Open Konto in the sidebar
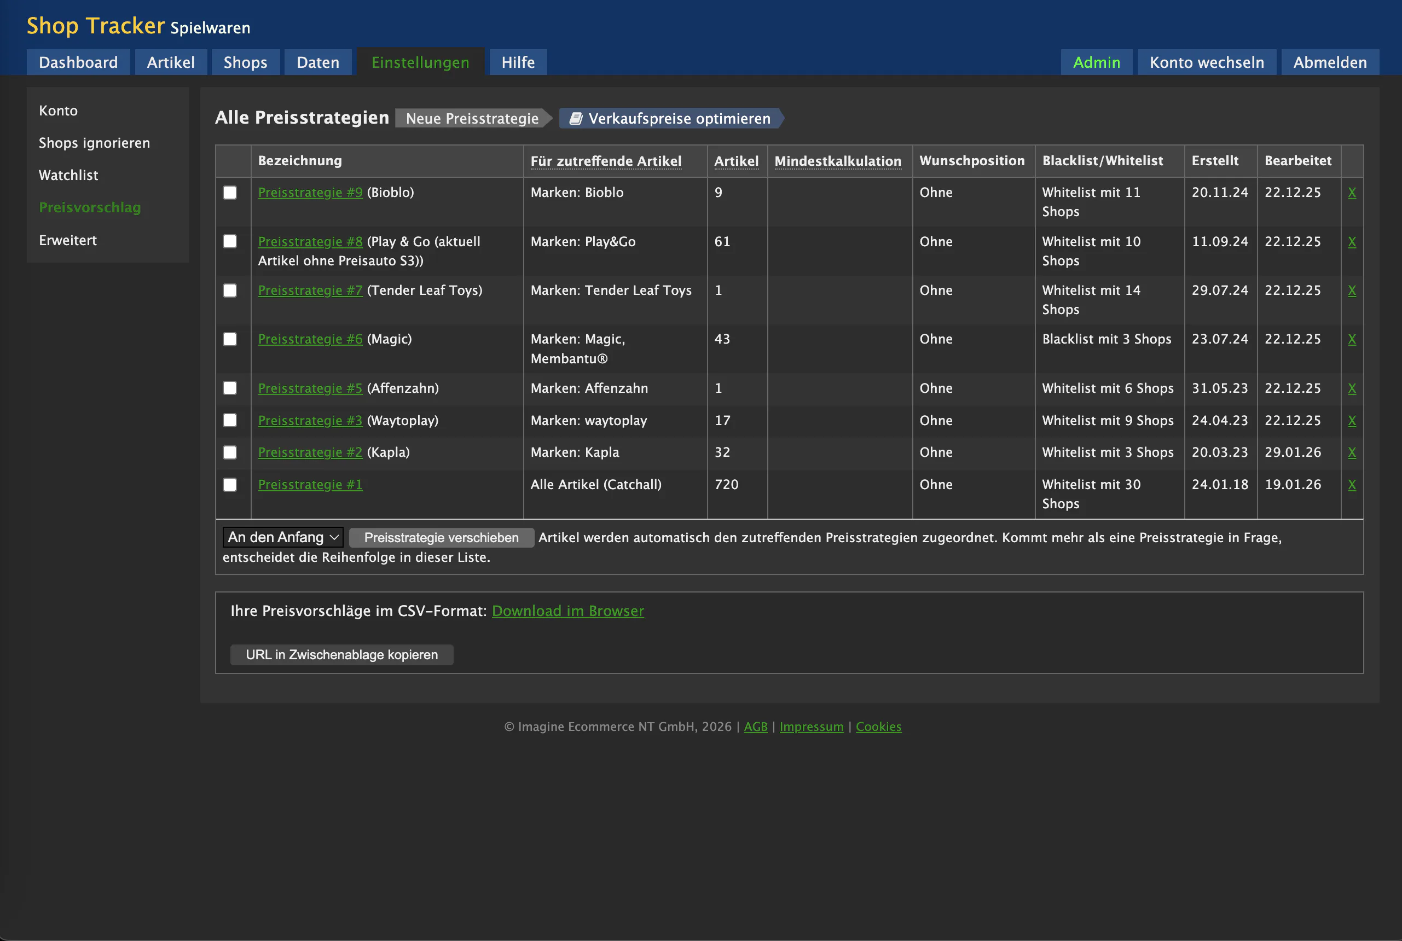This screenshot has height=941, width=1402. [x=58, y=111]
